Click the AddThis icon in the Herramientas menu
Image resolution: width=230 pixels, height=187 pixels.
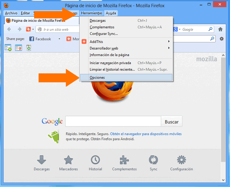click(x=84, y=41)
